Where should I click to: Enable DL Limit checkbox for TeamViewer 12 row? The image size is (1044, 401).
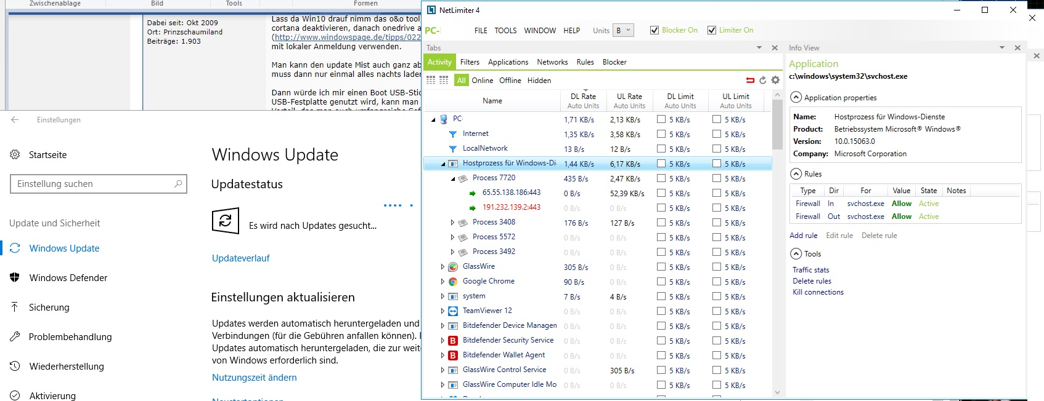click(661, 311)
